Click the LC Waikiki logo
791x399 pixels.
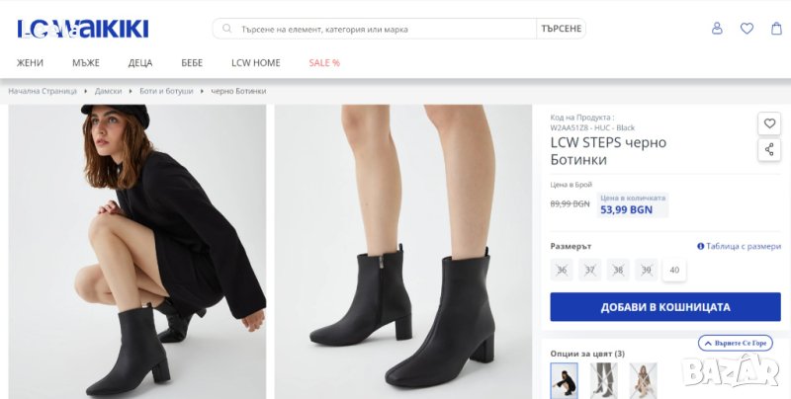tap(81, 30)
